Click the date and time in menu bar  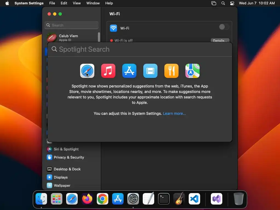pos(257,3)
